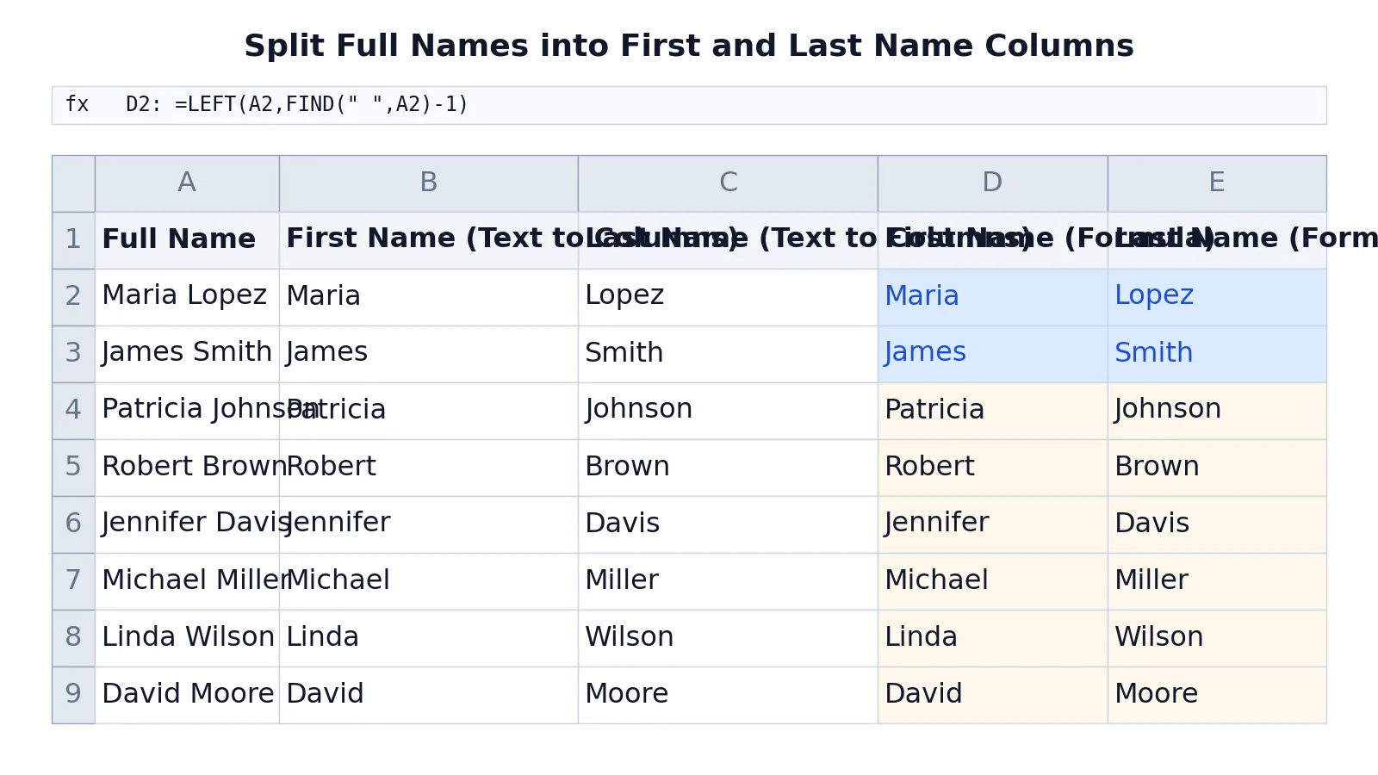Select blue cell E2 containing 'Lopez'

pyautogui.click(x=1217, y=297)
